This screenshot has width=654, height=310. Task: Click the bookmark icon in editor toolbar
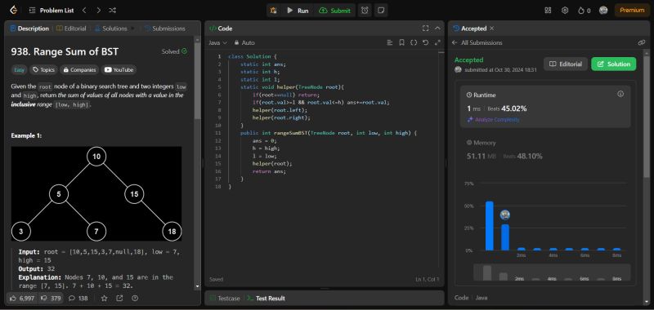(x=401, y=43)
